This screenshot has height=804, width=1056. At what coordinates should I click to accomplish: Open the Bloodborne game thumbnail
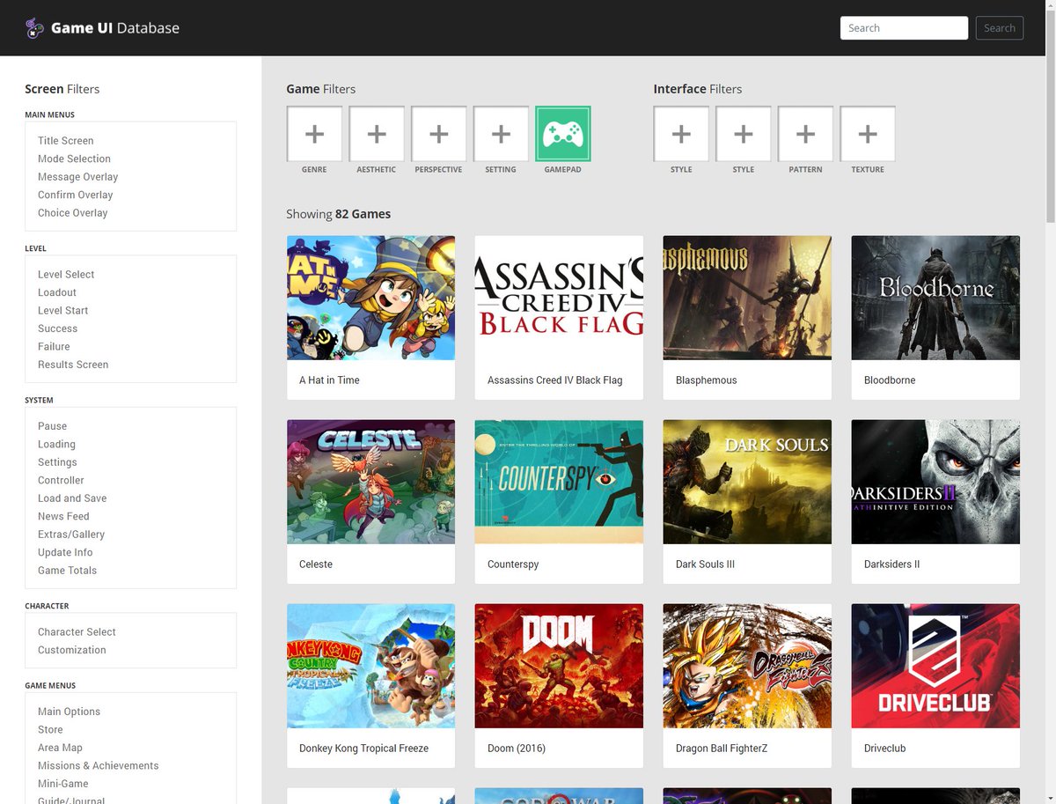935,298
